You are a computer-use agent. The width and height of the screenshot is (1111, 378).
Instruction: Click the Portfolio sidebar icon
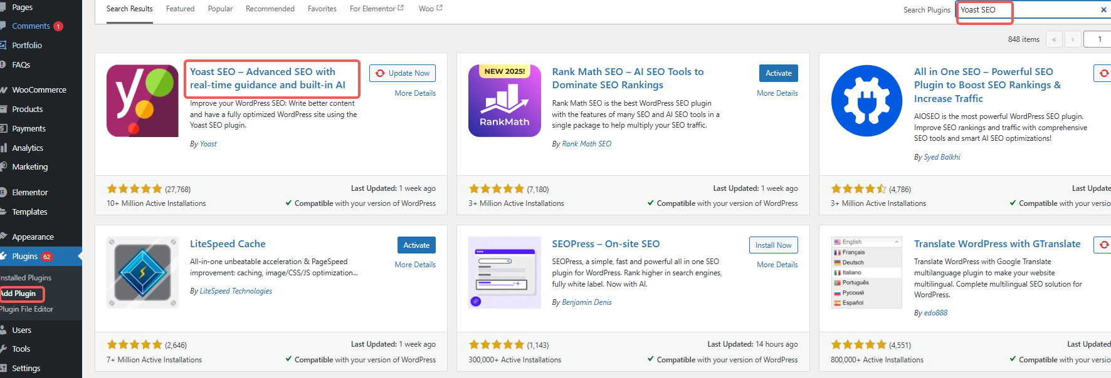(x=3, y=46)
